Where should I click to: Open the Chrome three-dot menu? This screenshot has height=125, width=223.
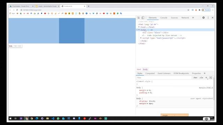click(213, 10)
